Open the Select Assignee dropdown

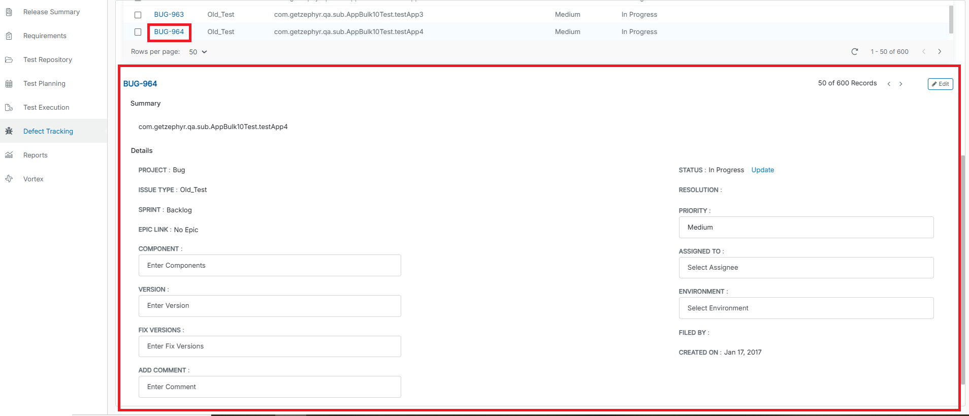coord(805,268)
